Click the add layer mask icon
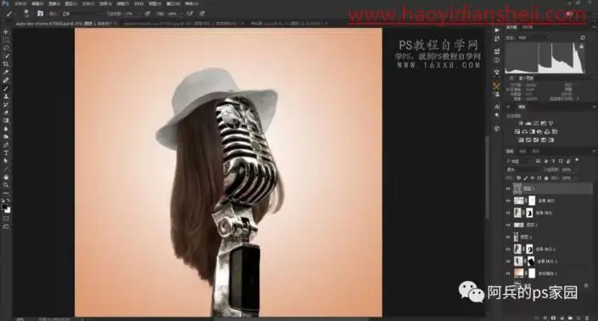 [553, 318]
